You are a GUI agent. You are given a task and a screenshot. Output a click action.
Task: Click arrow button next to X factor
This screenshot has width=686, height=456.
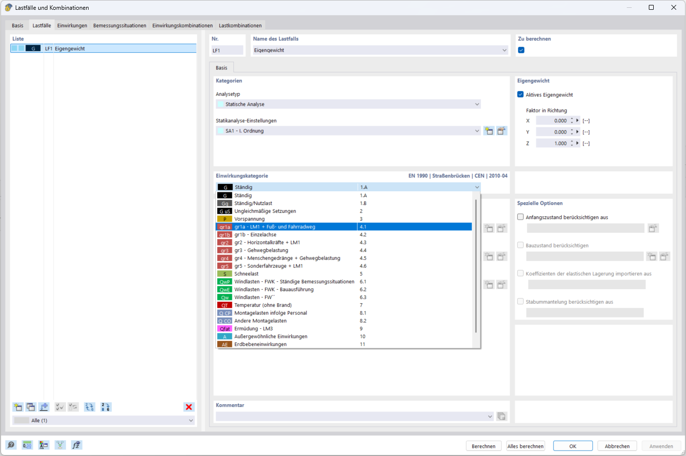tap(577, 120)
